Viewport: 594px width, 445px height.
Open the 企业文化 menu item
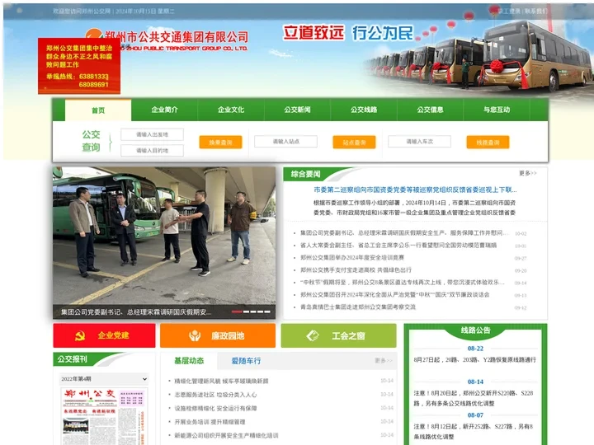click(x=231, y=110)
